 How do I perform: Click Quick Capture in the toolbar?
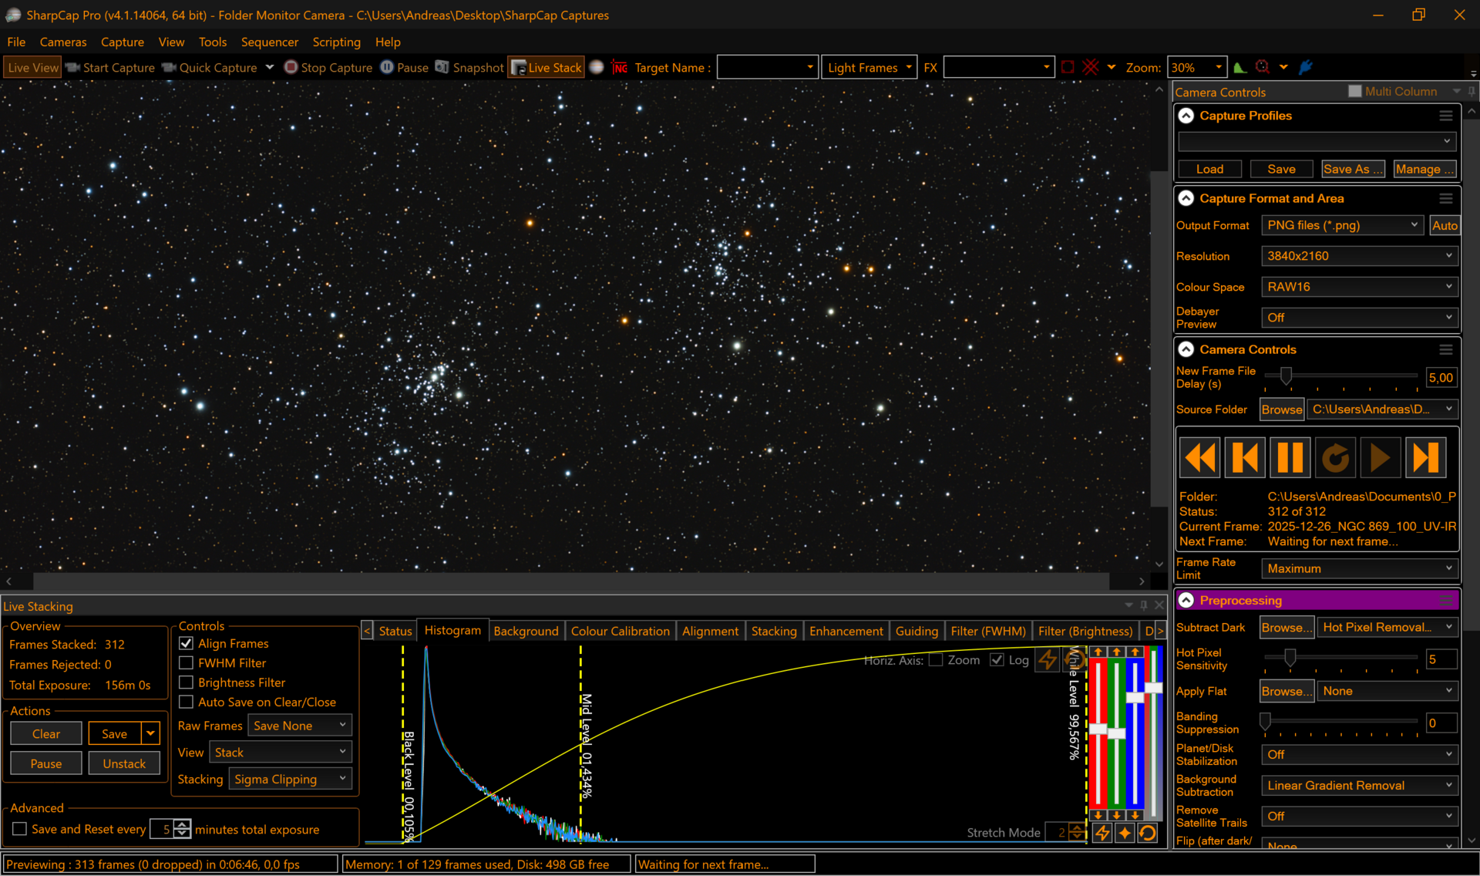210,68
